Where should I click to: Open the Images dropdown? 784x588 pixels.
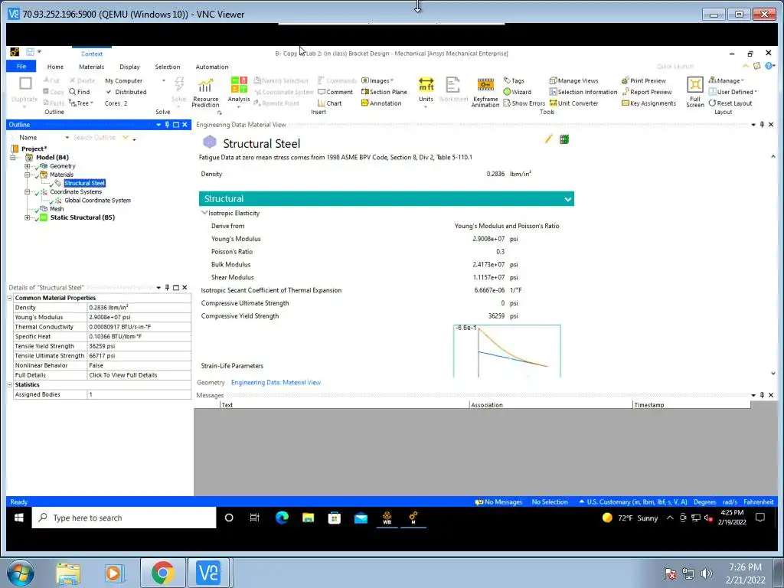[x=378, y=80]
